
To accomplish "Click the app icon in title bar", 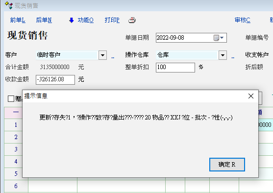I will click(9, 5).
